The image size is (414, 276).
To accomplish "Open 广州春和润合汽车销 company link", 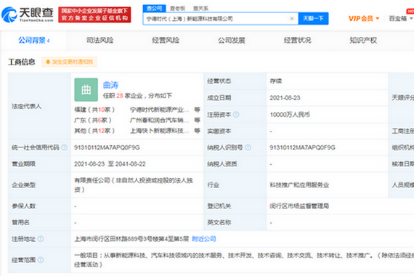I will [160, 120].
